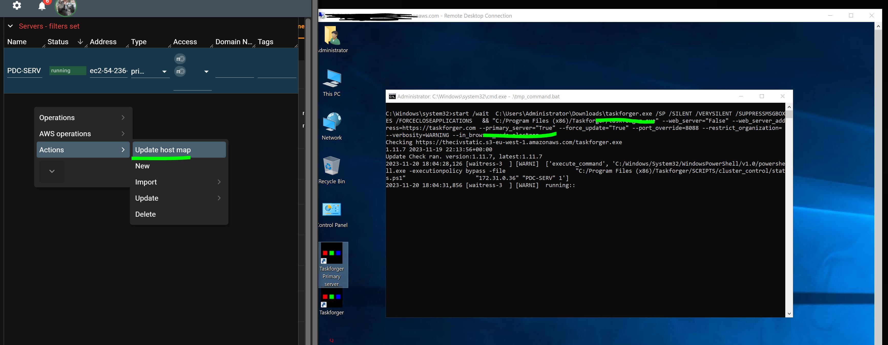
Task: Click the Import submenu arrow
Action: (219, 182)
